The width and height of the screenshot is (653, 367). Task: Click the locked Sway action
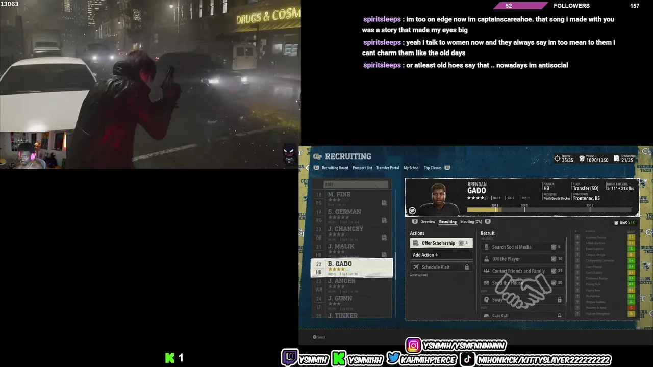[523, 300]
